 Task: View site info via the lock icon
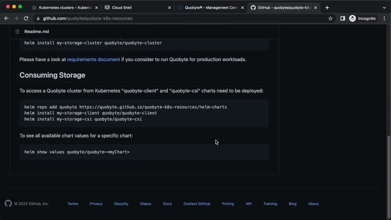tap(38, 18)
